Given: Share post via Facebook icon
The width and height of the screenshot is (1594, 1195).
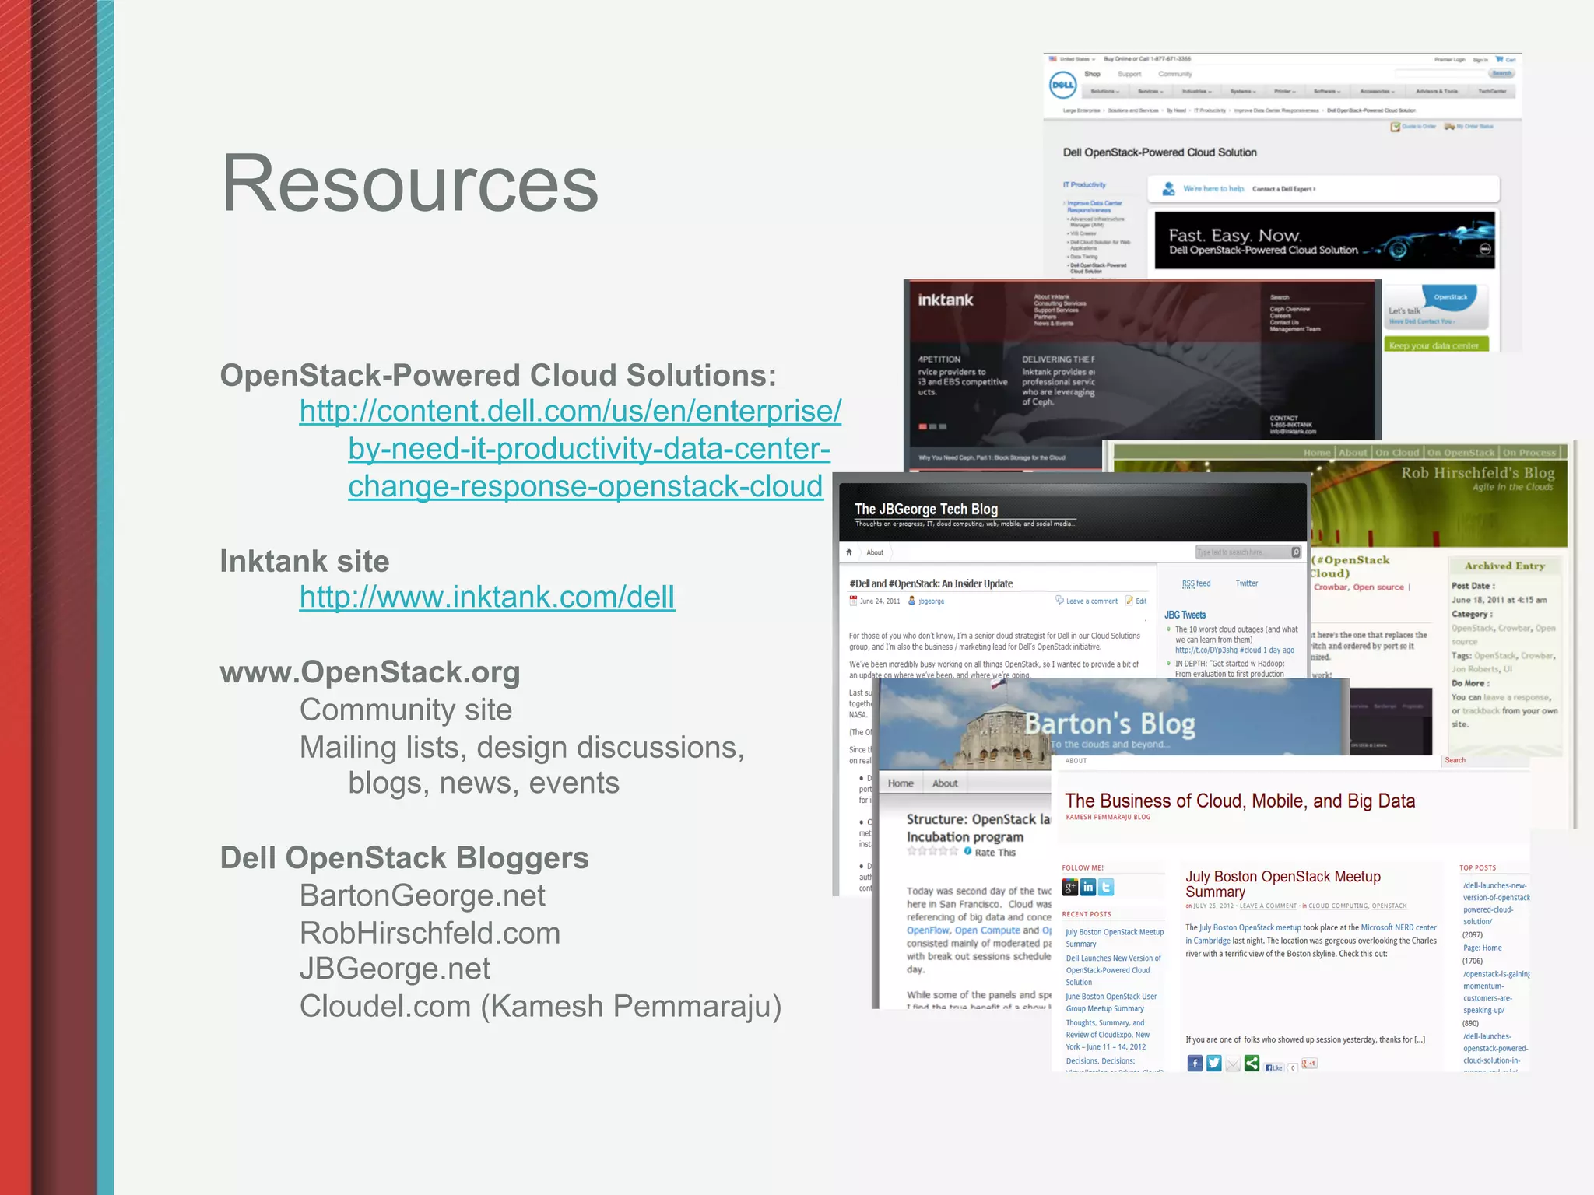Looking at the screenshot, I should tap(1195, 1064).
